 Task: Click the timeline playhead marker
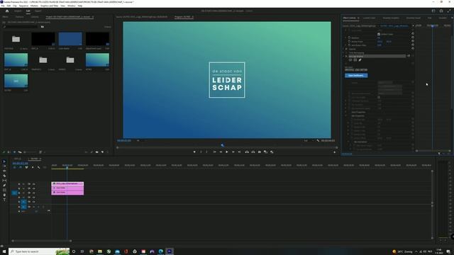[x=67, y=167]
